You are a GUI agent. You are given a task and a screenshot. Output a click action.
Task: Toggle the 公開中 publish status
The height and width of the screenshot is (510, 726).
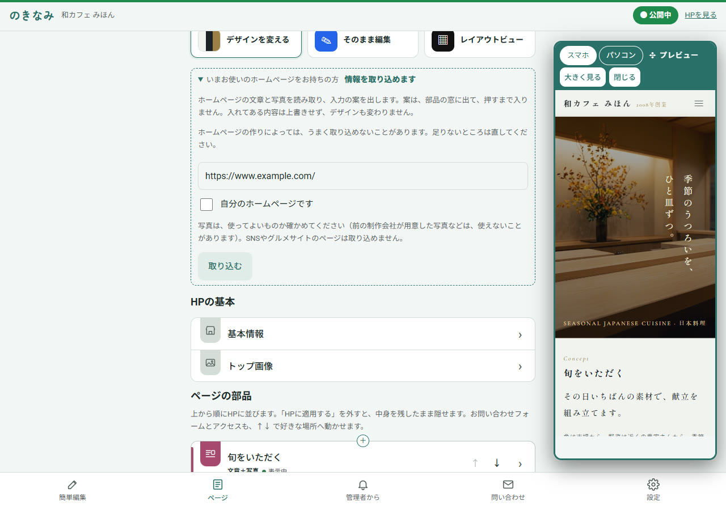pyautogui.click(x=656, y=15)
